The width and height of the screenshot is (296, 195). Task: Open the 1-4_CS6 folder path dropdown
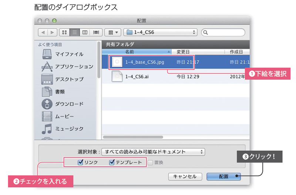161,32
